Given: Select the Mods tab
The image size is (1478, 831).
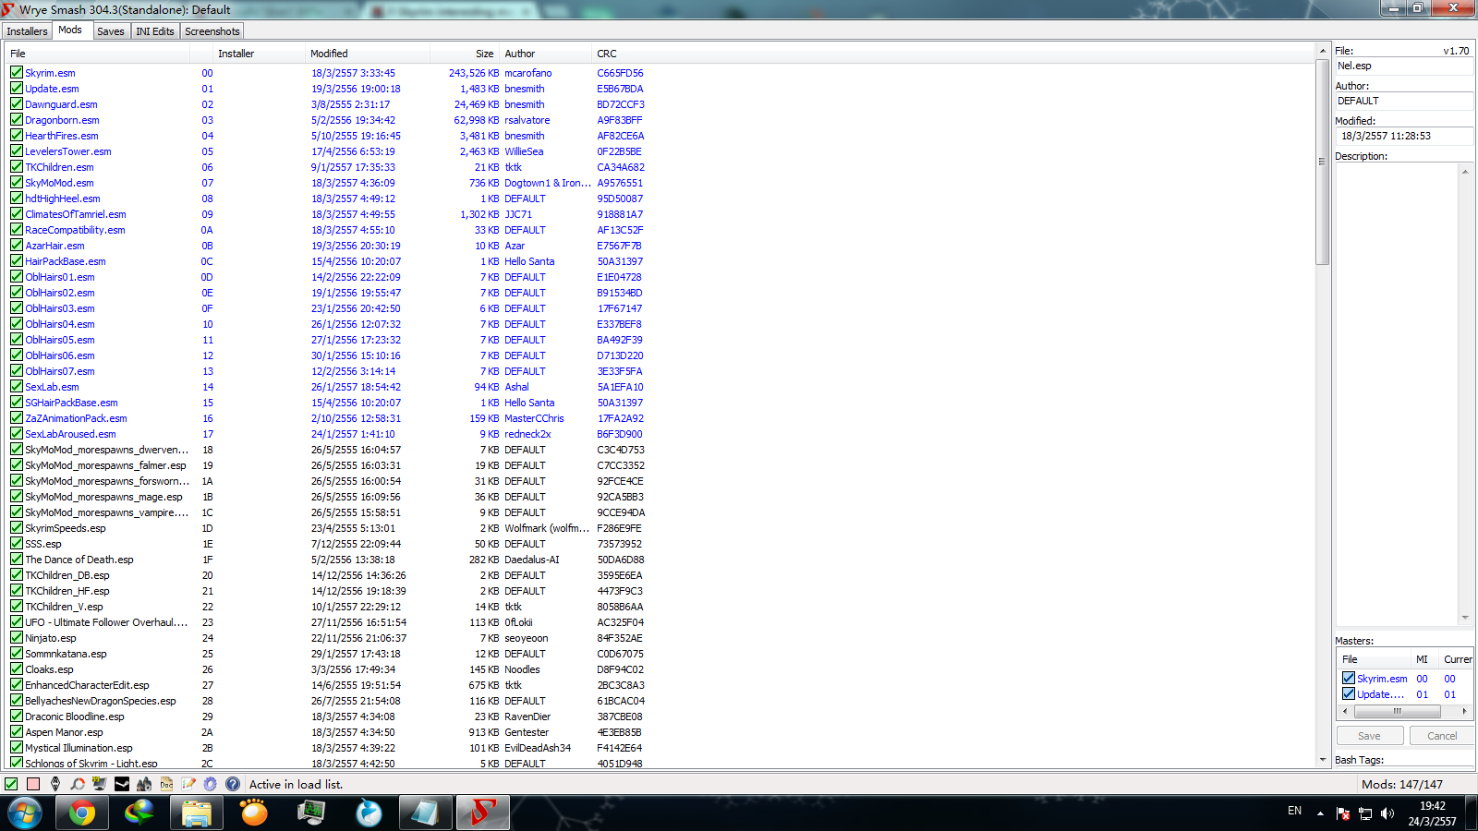Looking at the screenshot, I should (70, 30).
